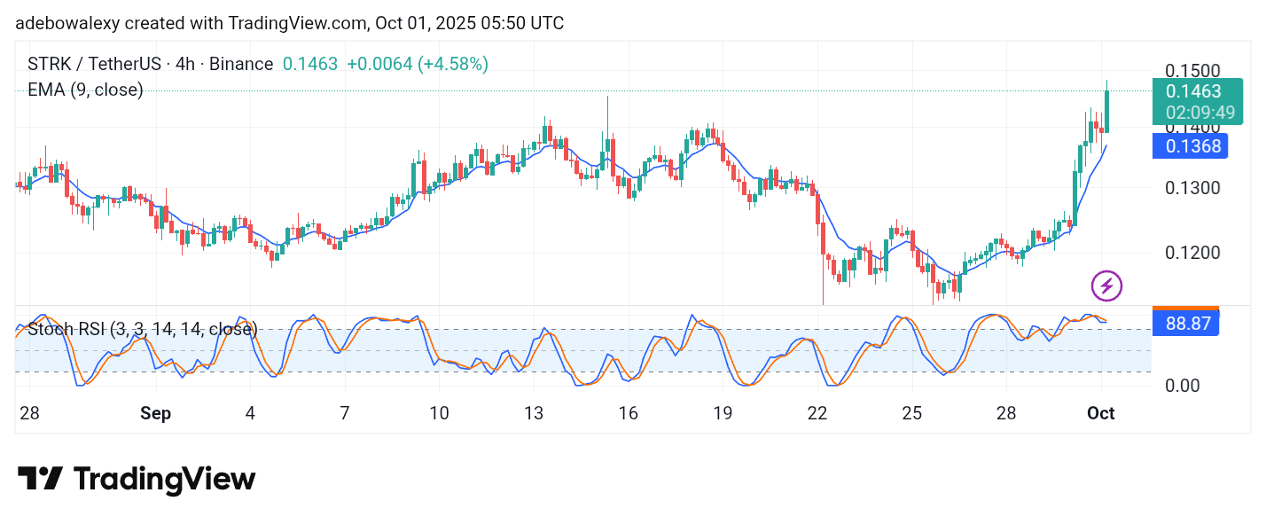1266x524 pixels.
Task: Open the Stoch RSI indicator legend
Action: 142,330
